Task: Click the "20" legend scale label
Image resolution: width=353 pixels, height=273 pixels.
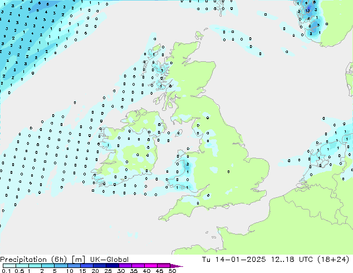Action: click(x=95, y=271)
